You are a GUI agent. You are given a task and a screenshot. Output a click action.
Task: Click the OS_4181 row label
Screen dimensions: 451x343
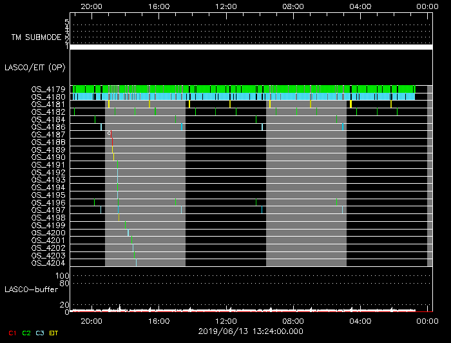[48, 104]
